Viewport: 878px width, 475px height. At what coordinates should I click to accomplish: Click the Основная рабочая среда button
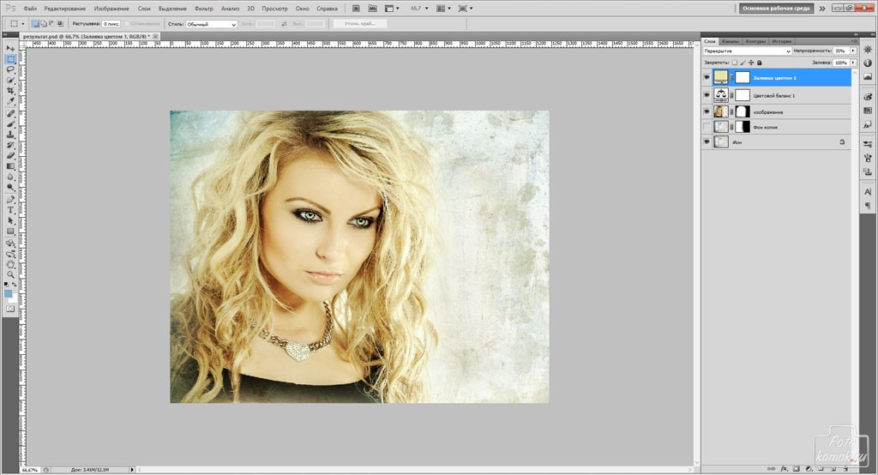(x=776, y=8)
